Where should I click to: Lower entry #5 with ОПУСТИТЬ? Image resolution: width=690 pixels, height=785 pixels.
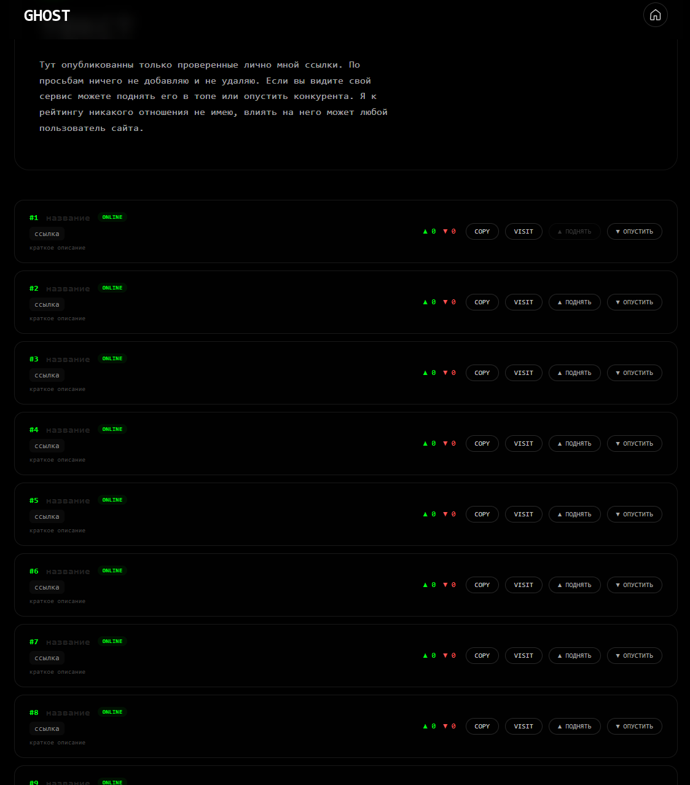coord(634,515)
